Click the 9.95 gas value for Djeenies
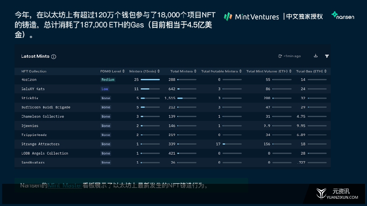The width and height of the screenshot is (367, 206). click(x=301, y=126)
